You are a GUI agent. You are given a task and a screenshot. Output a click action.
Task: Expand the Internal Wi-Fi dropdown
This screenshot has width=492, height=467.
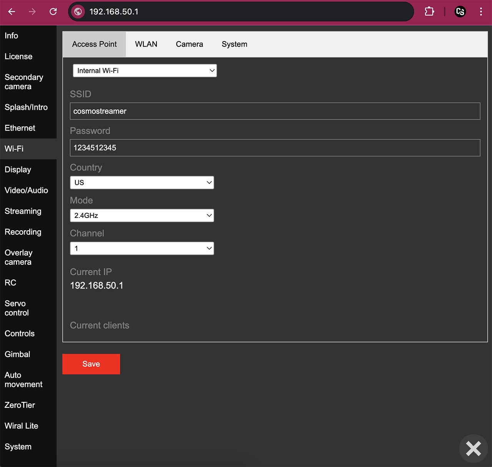pos(145,71)
